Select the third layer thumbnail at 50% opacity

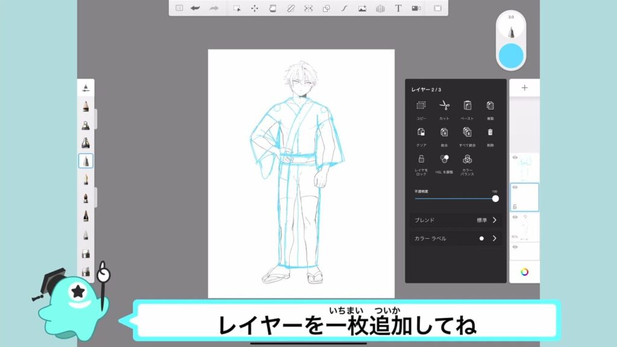point(525,227)
